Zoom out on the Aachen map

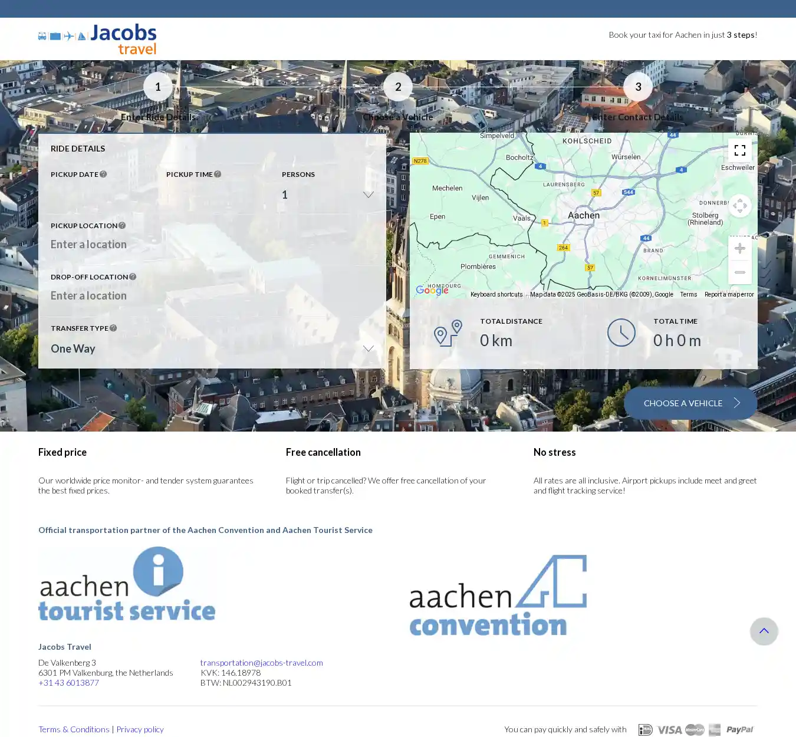[739, 272]
